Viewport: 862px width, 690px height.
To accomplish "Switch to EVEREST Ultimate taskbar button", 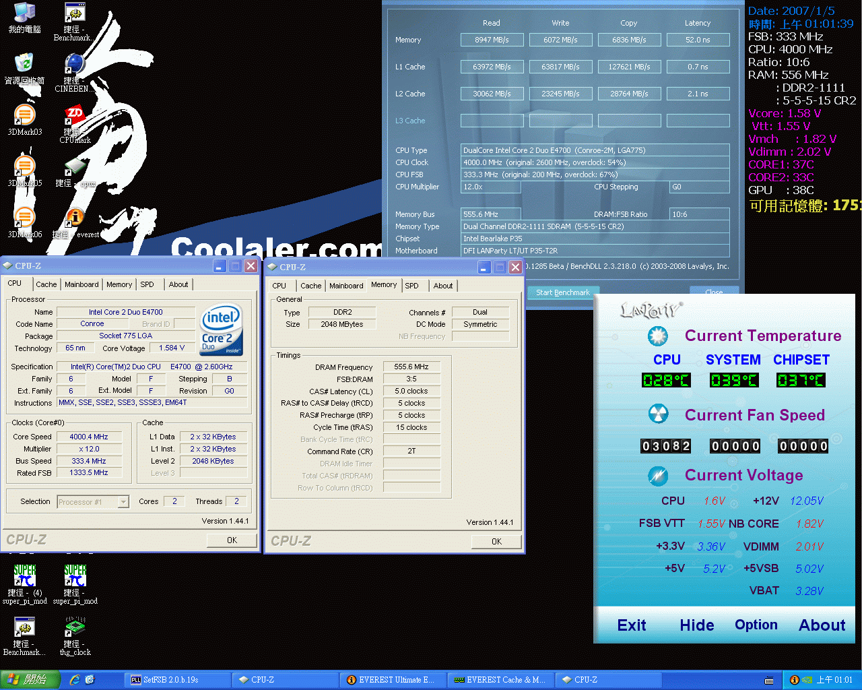I will pos(393,680).
